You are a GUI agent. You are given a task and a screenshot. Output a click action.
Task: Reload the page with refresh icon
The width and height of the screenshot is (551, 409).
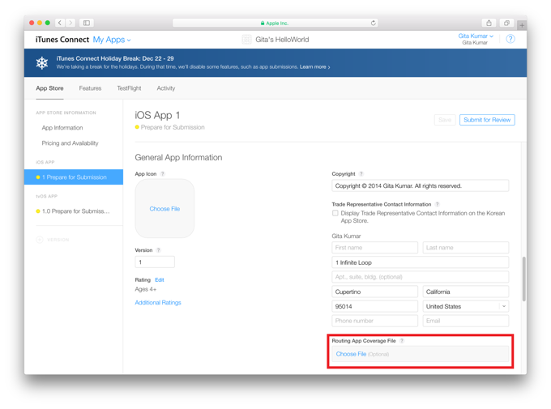373,23
